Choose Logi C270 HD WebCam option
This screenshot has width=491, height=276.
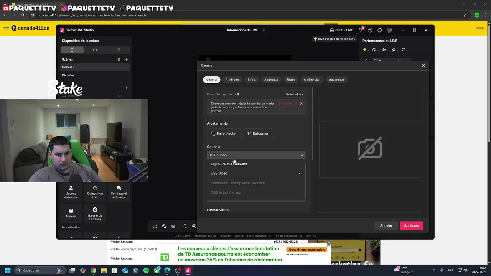(x=256, y=164)
